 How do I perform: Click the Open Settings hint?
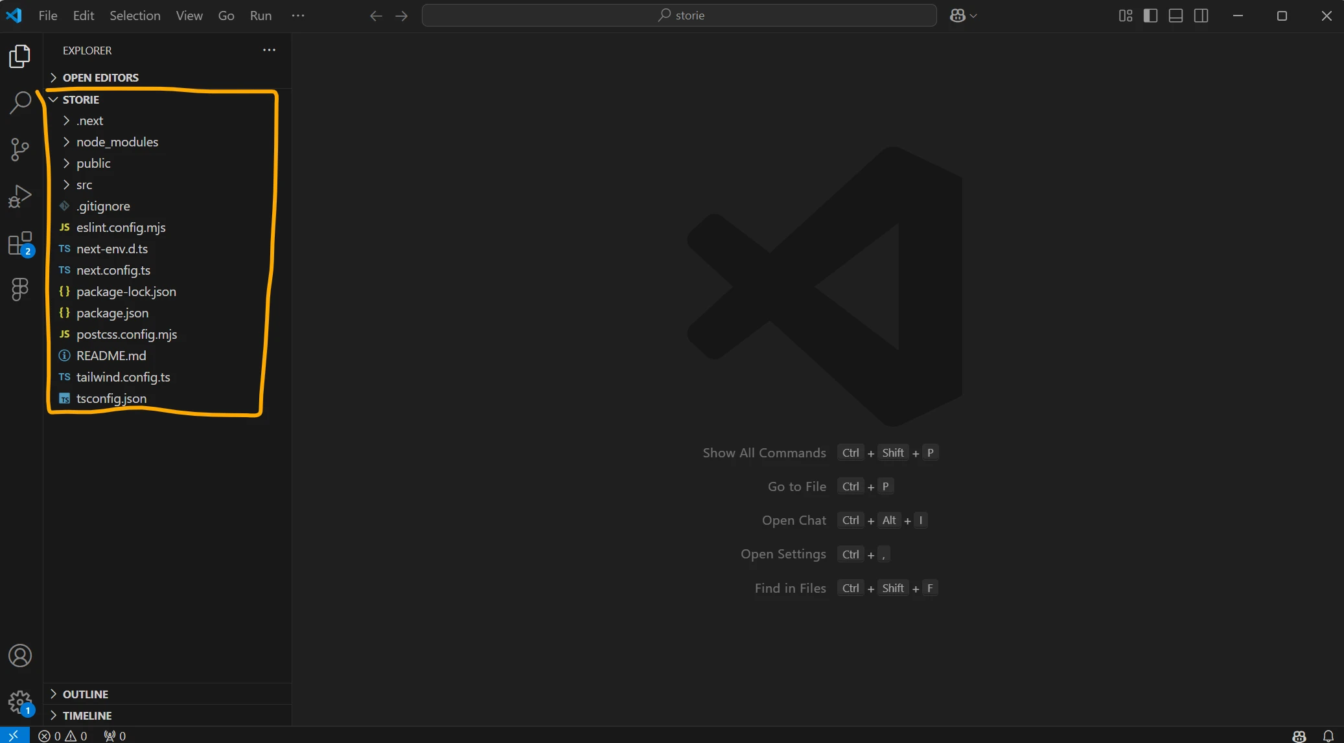pos(783,554)
